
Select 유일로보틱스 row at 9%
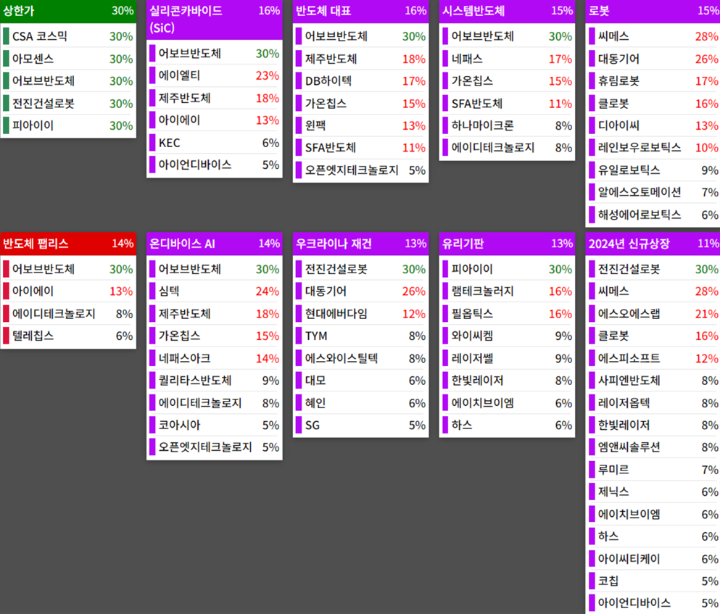coord(653,170)
